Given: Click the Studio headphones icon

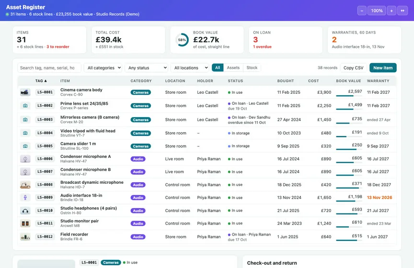Looking at the screenshot, I should (25, 211).
